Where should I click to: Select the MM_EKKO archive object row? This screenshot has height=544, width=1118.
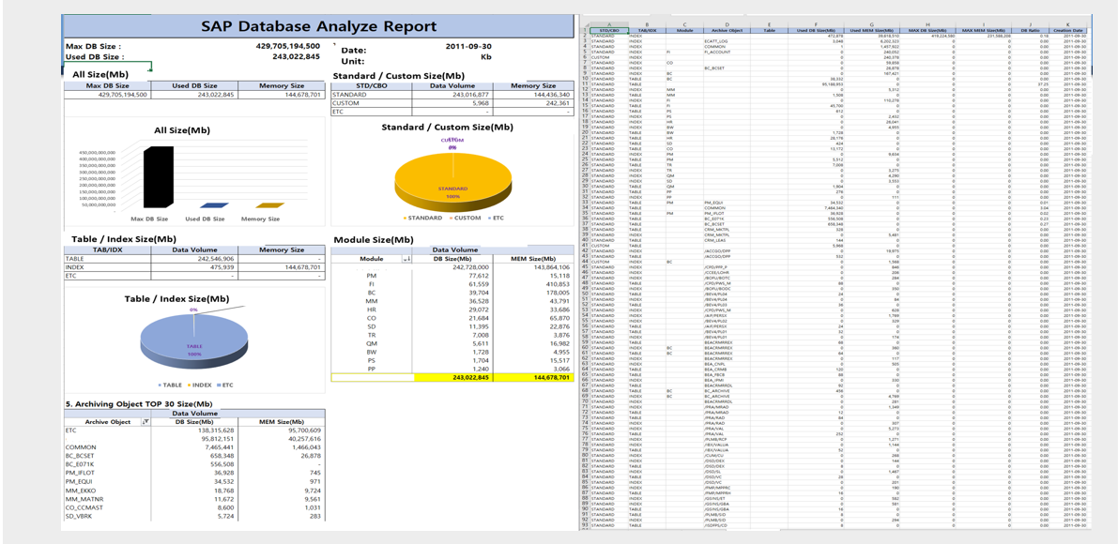coord(194,491)
